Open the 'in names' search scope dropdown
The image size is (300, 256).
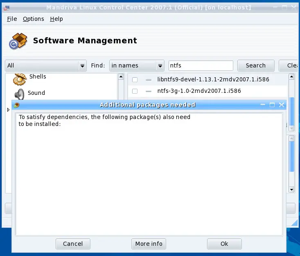coord(137,65)
